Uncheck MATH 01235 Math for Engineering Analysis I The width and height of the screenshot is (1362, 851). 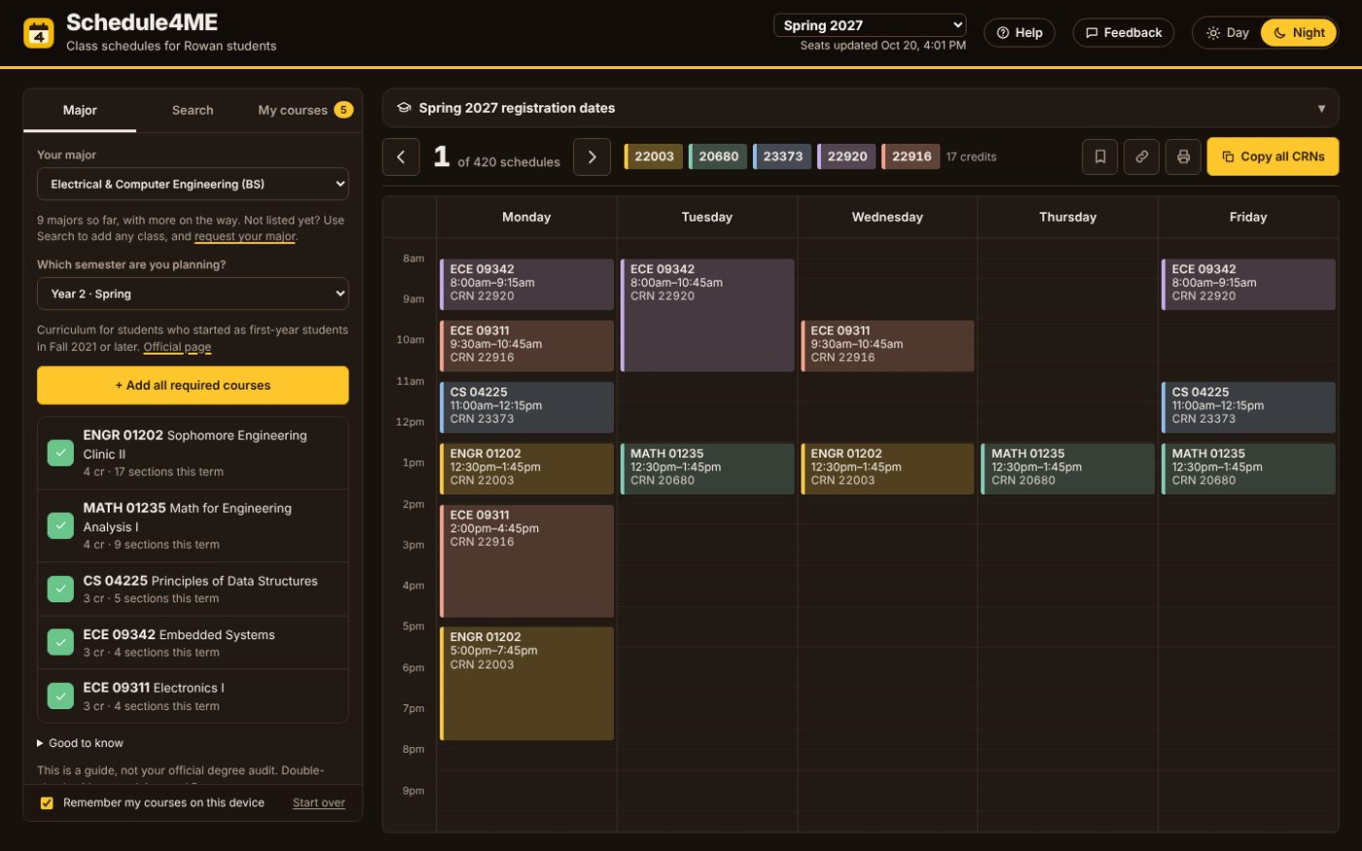coord(60,525)
